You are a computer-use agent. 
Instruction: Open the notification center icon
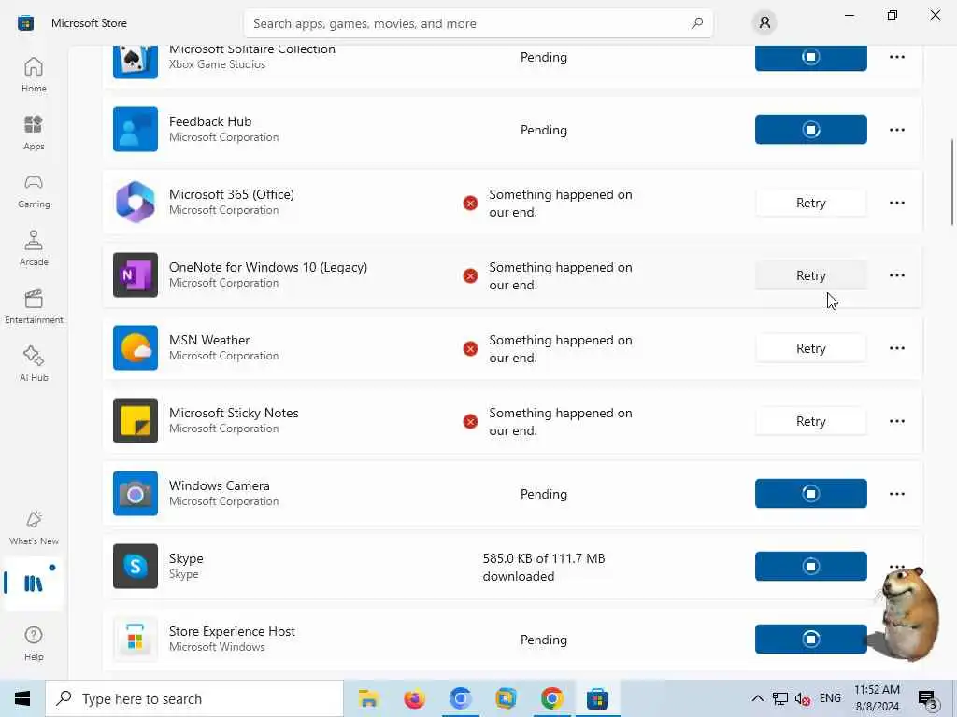pos(928,698)
